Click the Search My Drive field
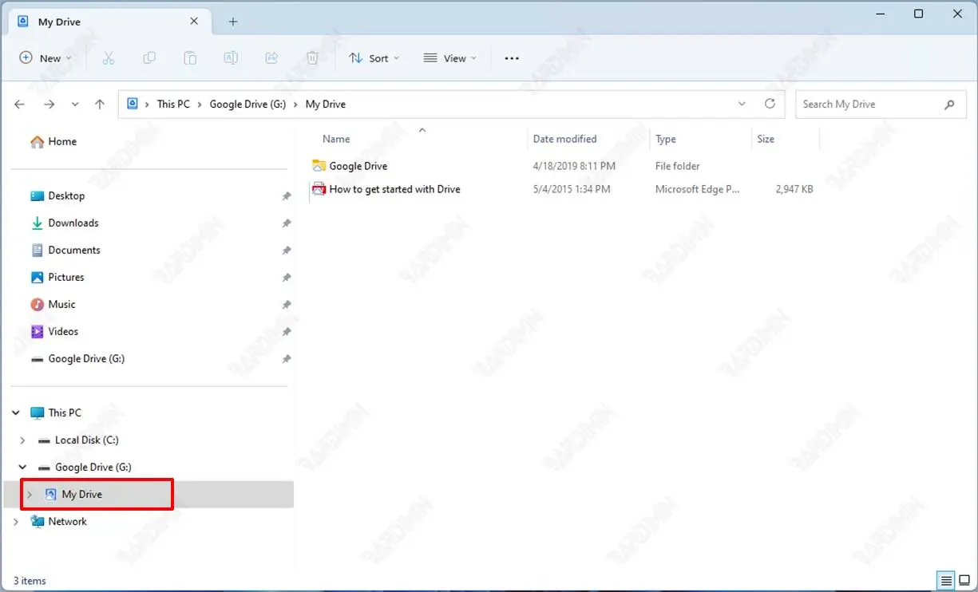This screenshot has height=592, width=978. [870, 104]
